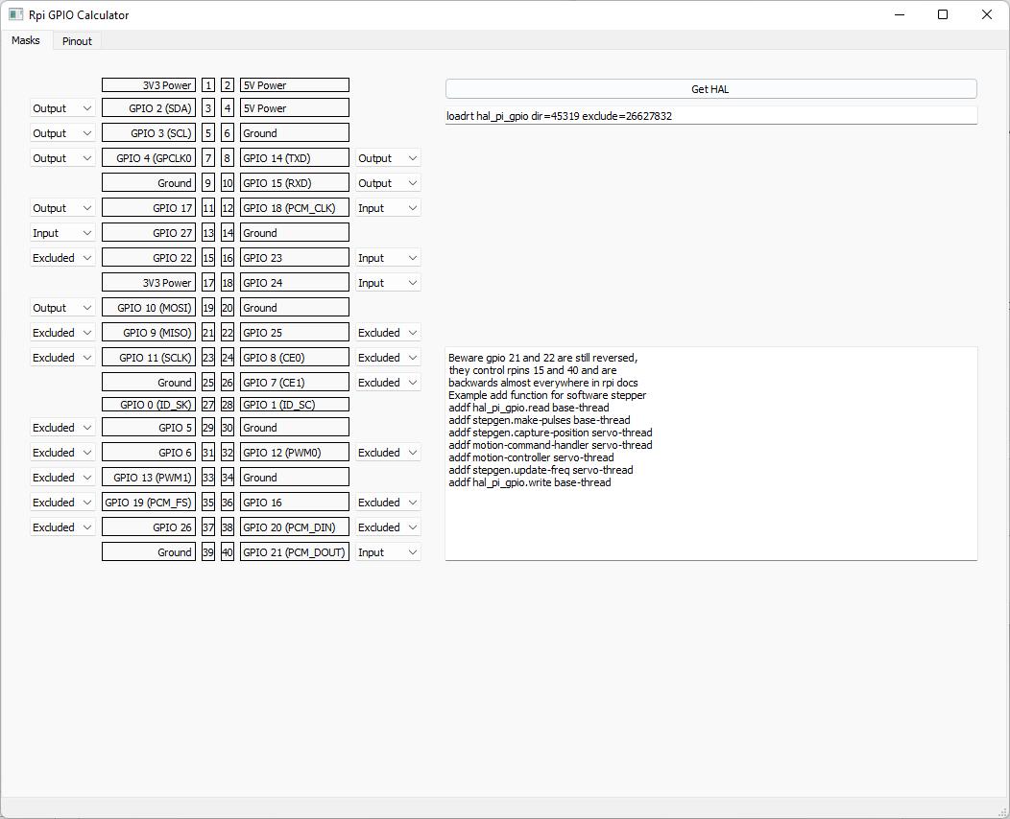Minimize the Rpi GPIO Calculator window
Viewport: 1010px width, 819px height.
900,14
